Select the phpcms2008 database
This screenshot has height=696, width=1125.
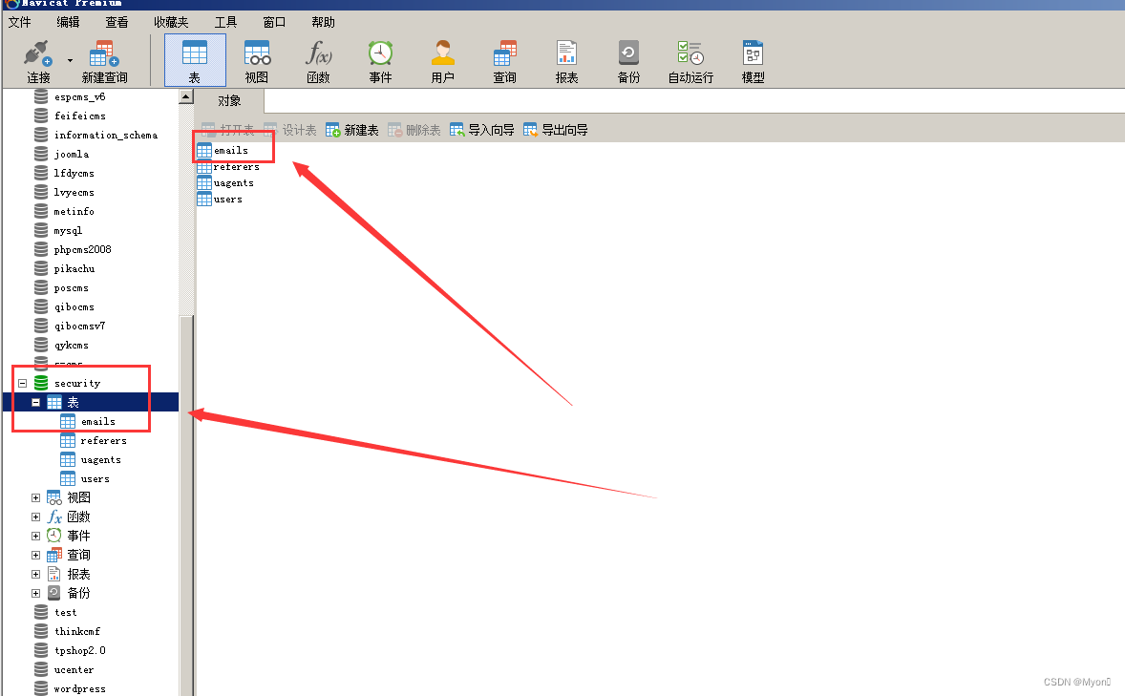coord(73,250)
